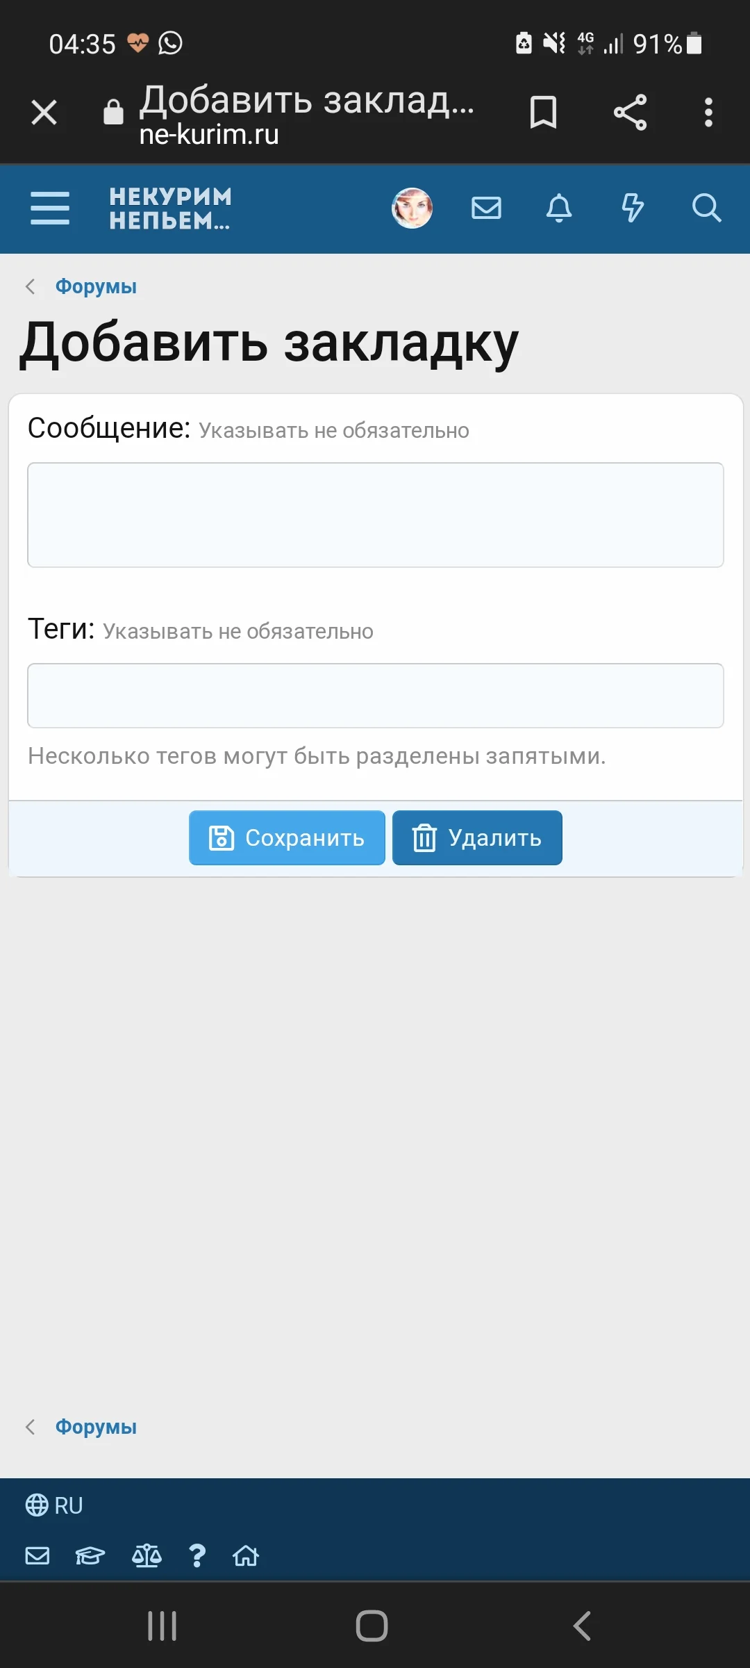Open the hamburger navigation menu

point(50,208)
